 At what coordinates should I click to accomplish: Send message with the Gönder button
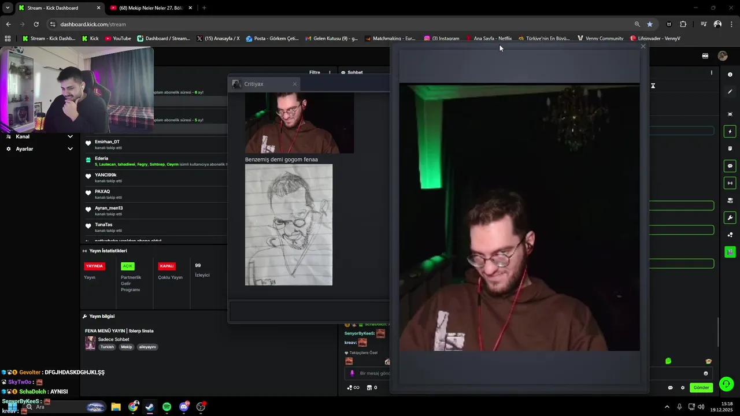pos(701,388)
